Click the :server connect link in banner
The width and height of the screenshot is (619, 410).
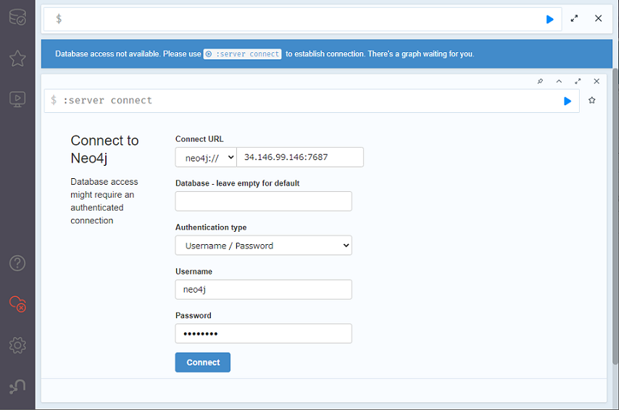(242, 54)
